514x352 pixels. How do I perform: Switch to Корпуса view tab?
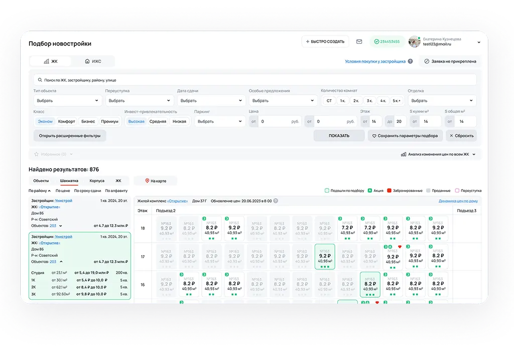(x=97, y=181)
